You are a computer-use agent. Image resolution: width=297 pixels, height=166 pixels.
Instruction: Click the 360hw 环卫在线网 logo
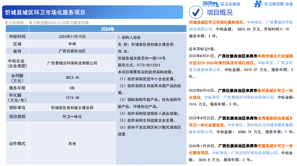pos(221,4)
